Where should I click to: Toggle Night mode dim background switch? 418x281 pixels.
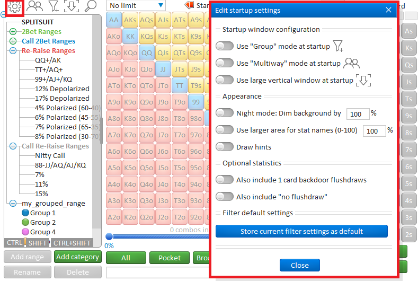(x=225, y=113)
